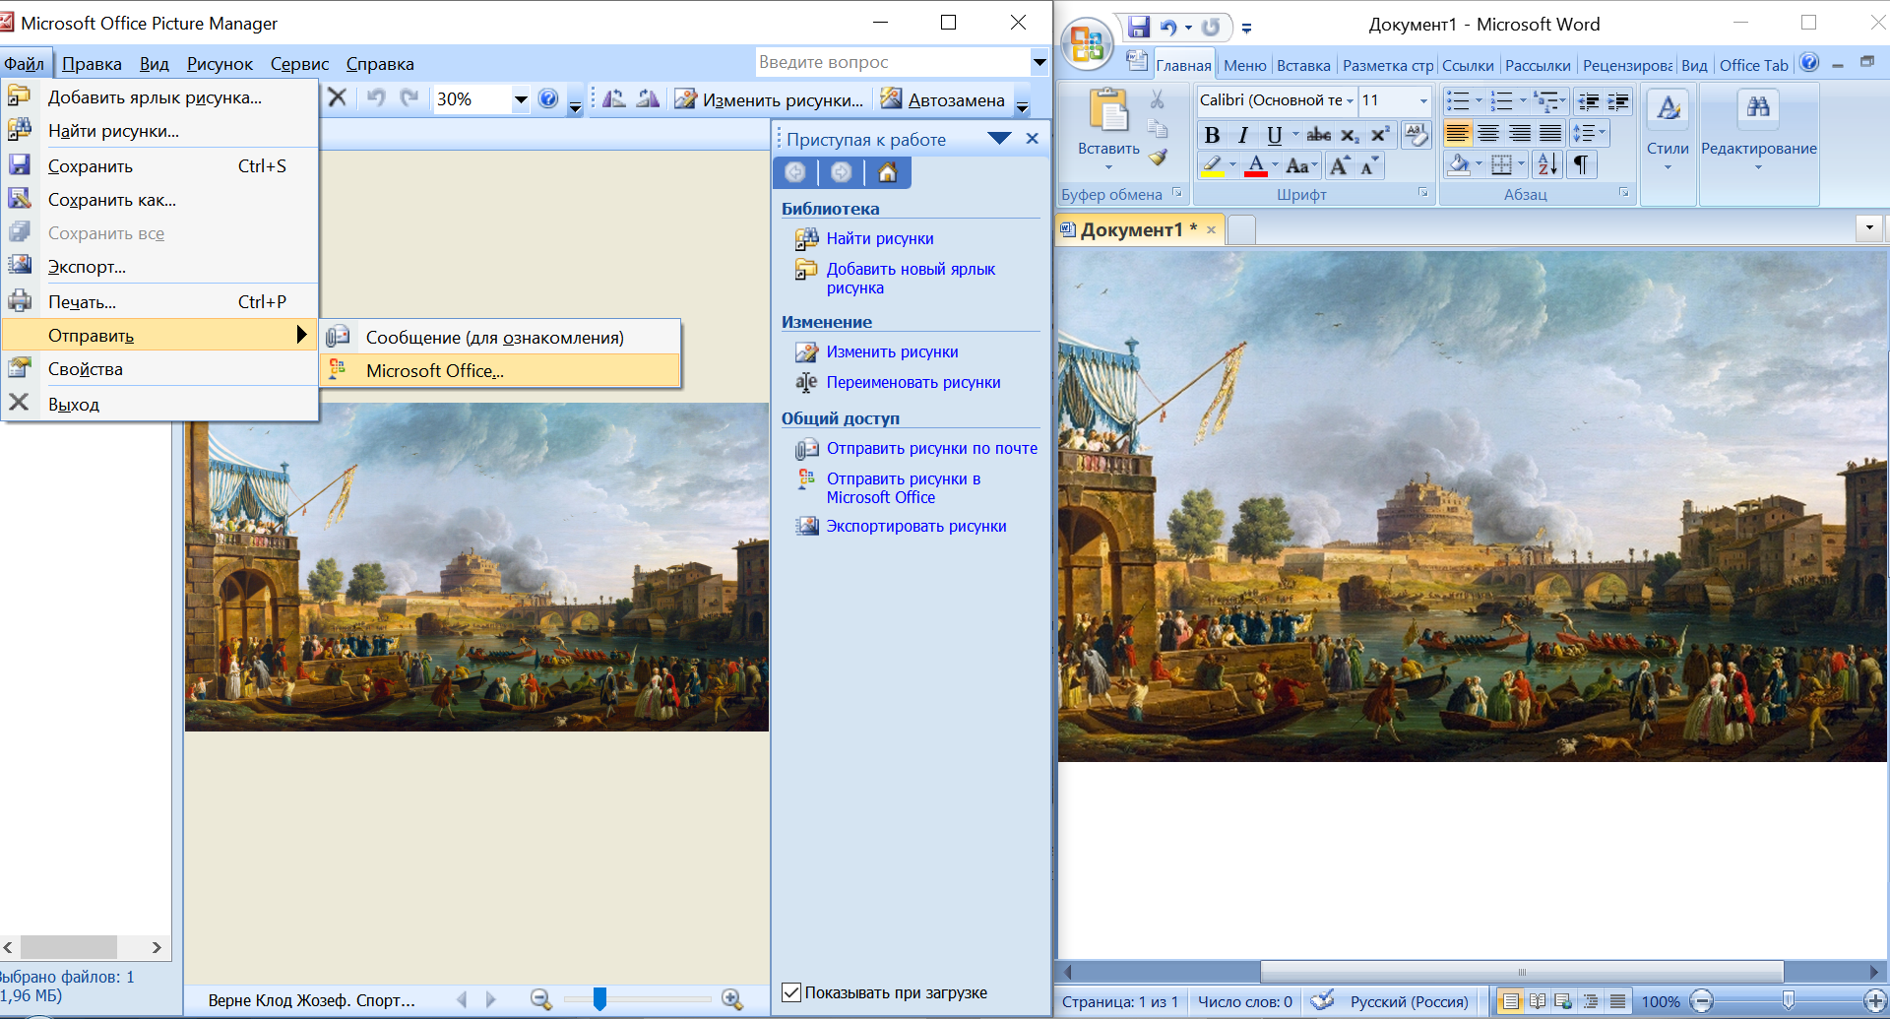
Task: Click 'Отправить рисунки по почте' link
Action: pyautogui.click(x=931, y=448)
